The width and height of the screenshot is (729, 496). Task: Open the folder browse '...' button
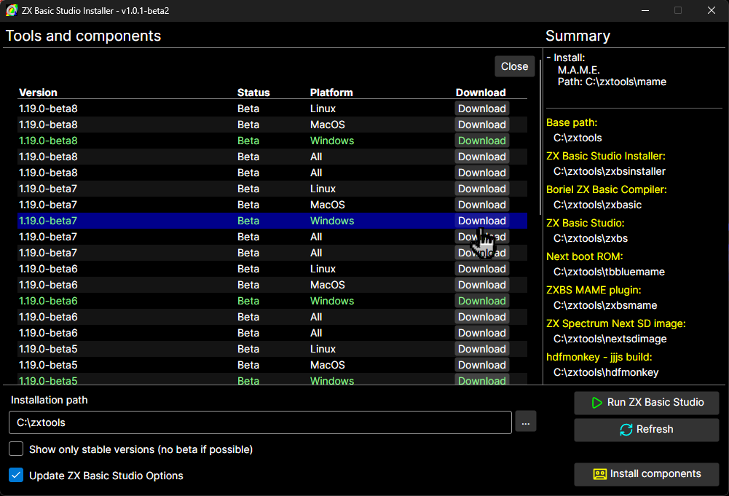coord(525,422)
